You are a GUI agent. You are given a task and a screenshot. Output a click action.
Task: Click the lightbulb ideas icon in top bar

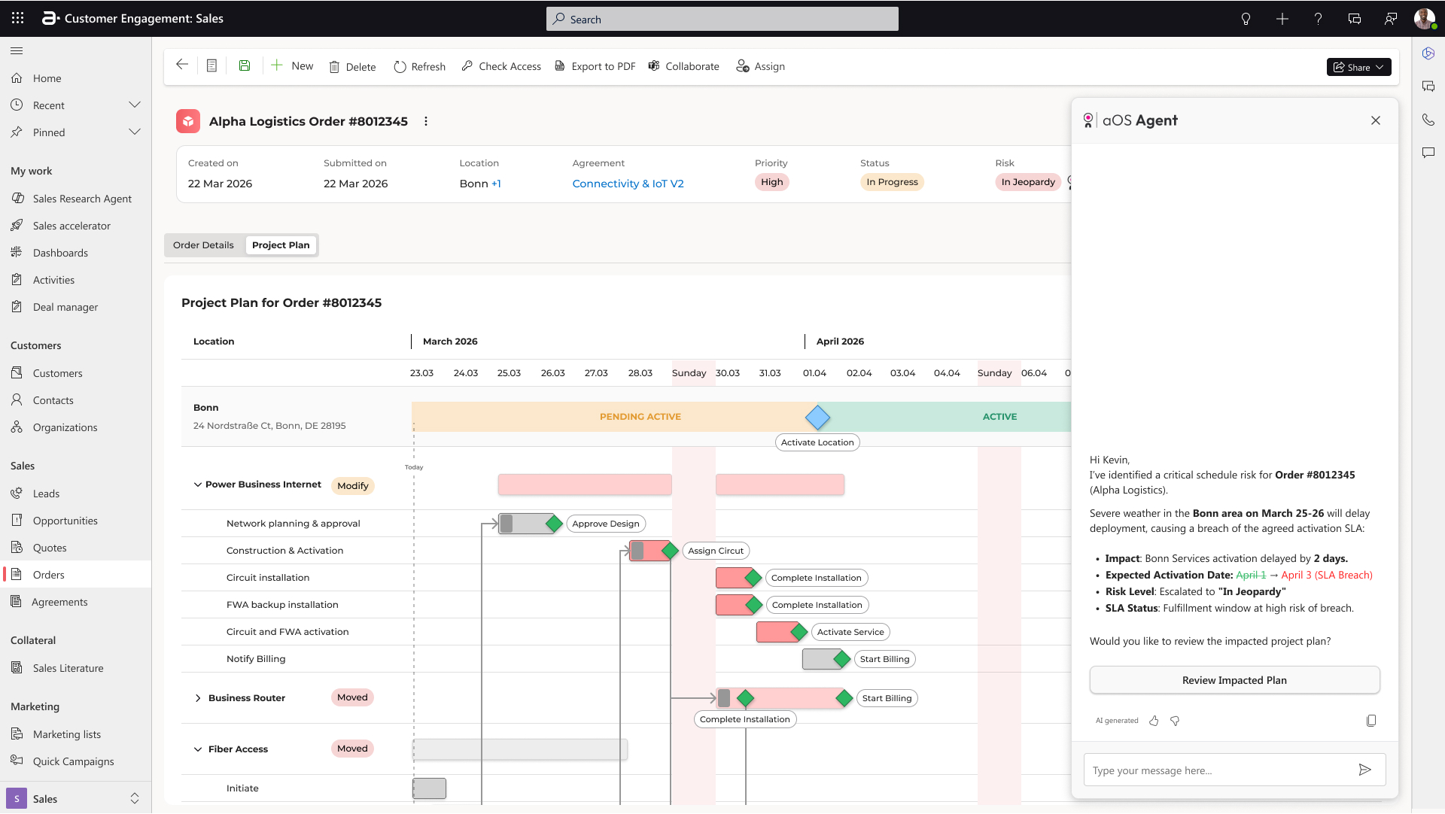coord(1246,19)
